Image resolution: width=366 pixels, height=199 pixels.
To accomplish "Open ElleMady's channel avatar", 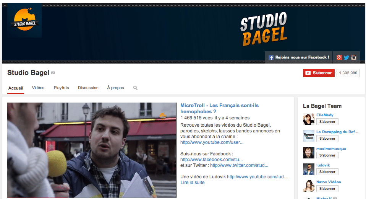I will (308, 119).
